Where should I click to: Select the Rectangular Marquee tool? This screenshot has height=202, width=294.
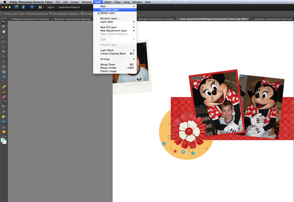pyautogui.click(x=4, y=42)
